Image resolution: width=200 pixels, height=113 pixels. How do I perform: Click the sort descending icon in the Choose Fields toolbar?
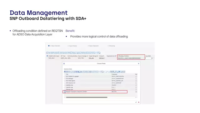pyautogui.click(x=95, y=72)
